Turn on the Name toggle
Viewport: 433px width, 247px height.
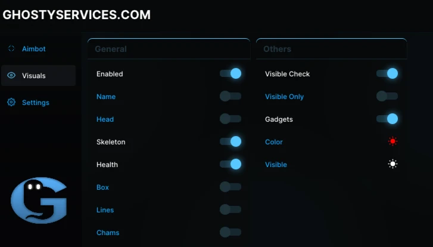[x=230, y=96]
